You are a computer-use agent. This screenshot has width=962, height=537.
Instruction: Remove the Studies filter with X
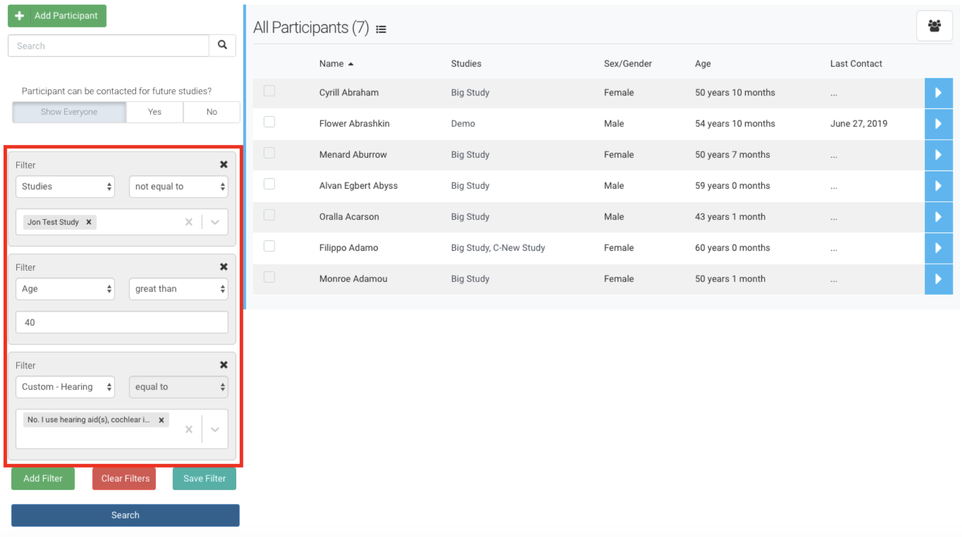(224, 165)
